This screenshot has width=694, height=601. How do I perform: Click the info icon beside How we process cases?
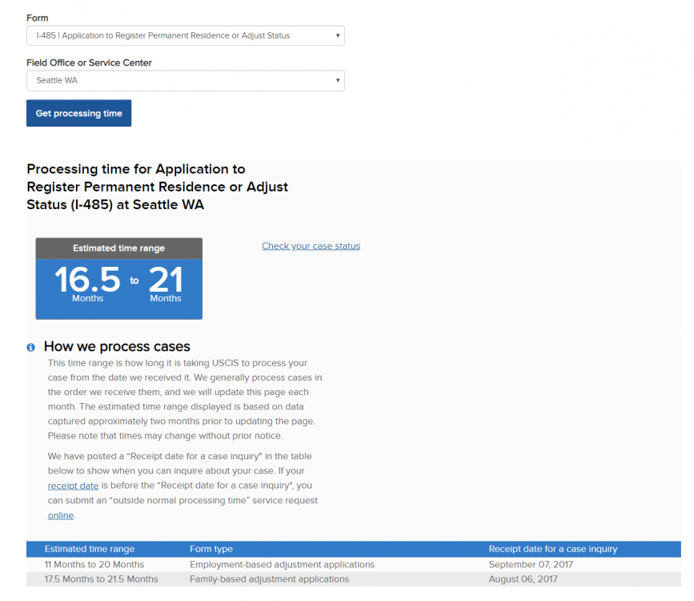pyautogui.click(x=30, y=347)
